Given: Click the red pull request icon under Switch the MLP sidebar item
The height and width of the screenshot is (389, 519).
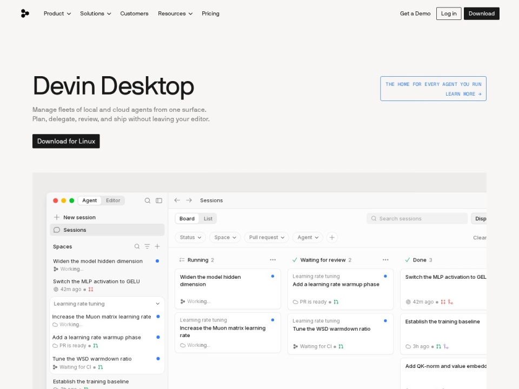Looking at the screenshot, I should point(91,290).
